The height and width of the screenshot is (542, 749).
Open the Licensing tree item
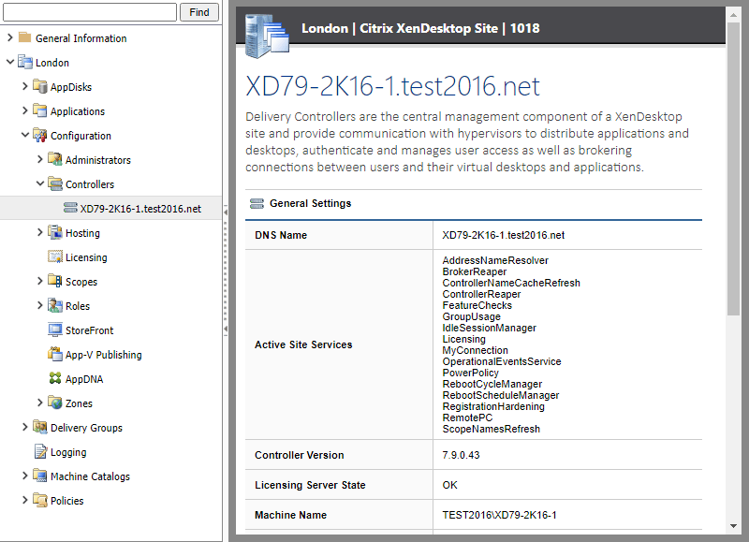86,257
